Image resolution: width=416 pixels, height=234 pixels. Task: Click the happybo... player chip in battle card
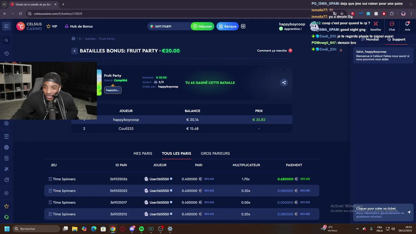coord(113,90)
